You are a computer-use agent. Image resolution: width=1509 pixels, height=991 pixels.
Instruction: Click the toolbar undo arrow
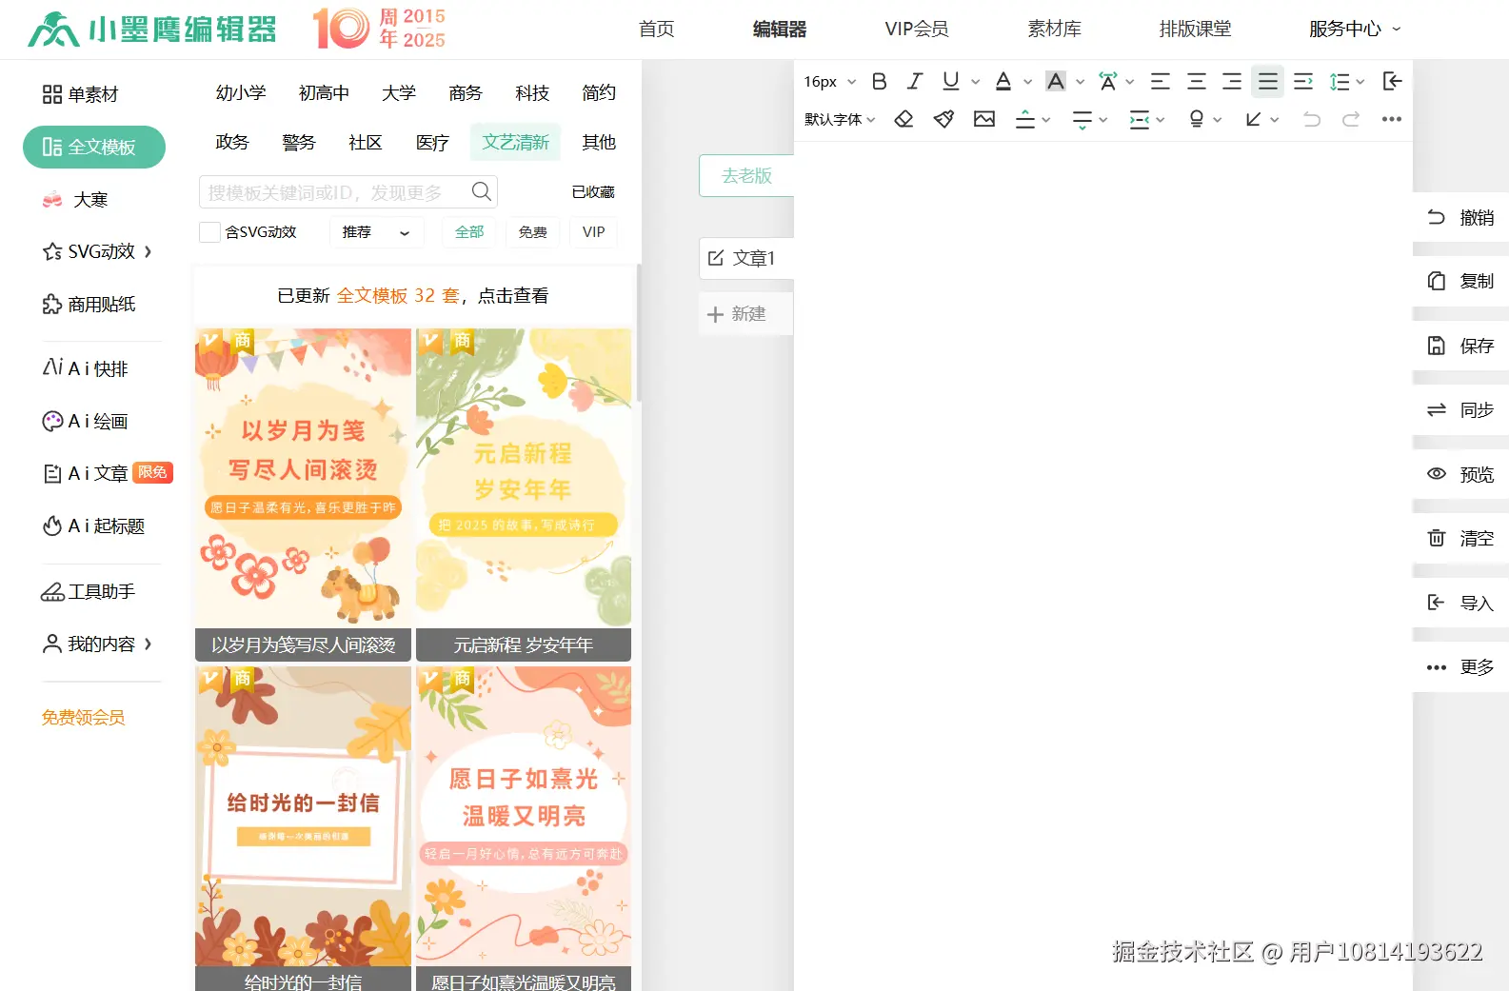click(x=1312, y=119)
